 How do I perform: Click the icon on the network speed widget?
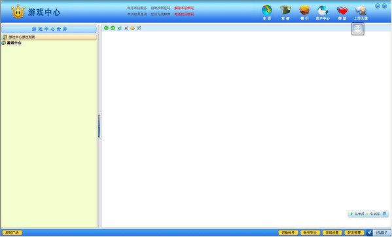coord(385,213)
